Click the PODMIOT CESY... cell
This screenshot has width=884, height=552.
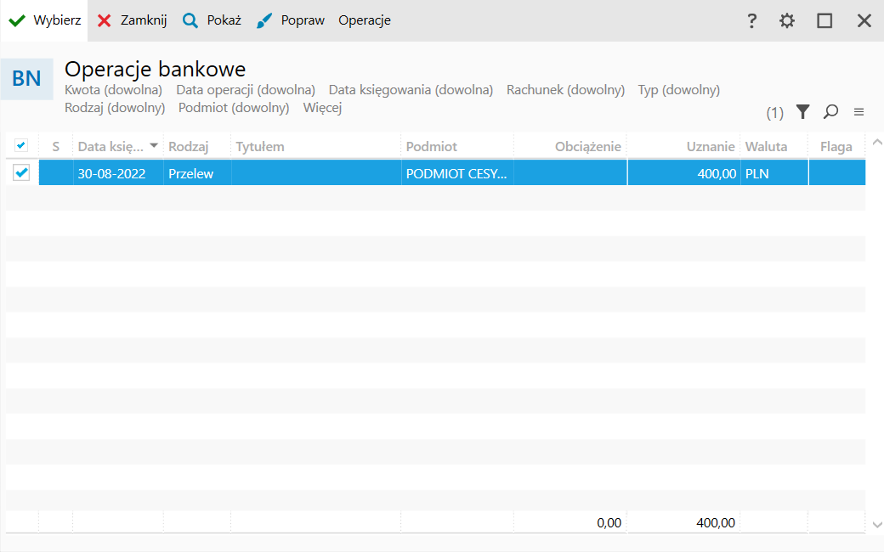click(457, 173)
